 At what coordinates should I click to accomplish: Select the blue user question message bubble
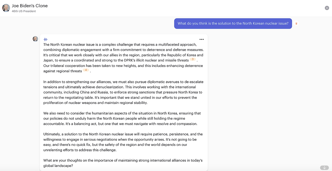click(x=233, y=24)
